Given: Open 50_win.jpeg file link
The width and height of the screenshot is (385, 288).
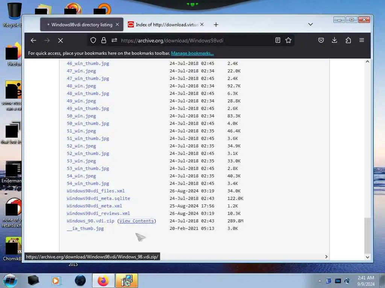Looking at the screenshot, I should click(x=81, y=116).
